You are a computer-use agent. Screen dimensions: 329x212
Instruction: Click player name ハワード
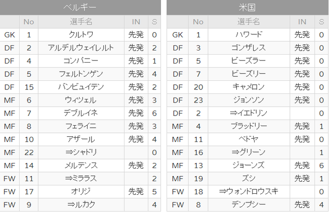pyautogui.click(x=249, y=35)
